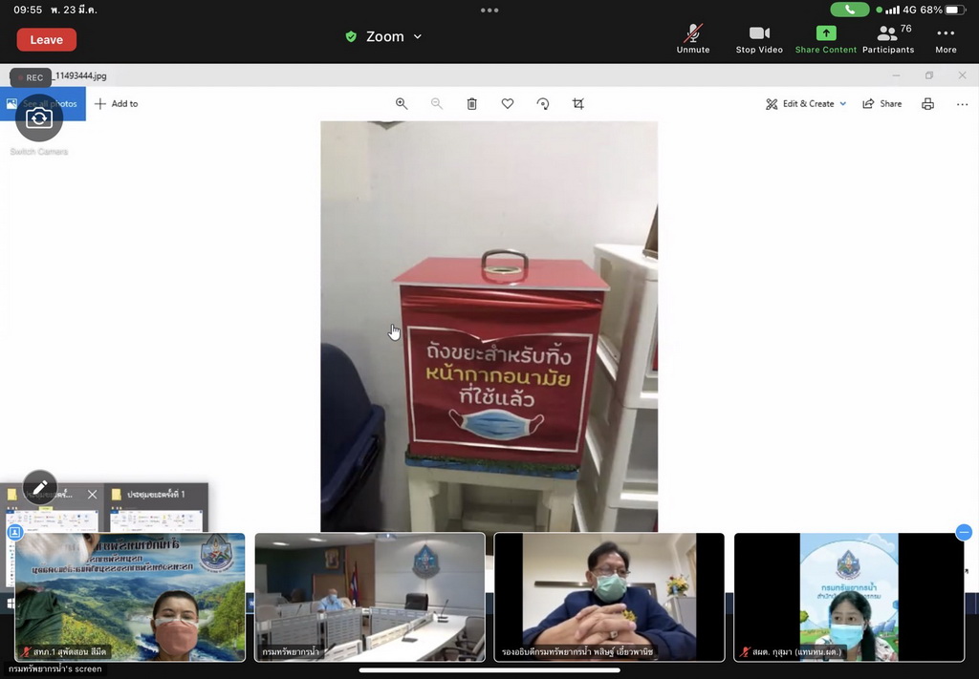
Task: Tap the green phone call indicator
Action: click(x=850, y=10)
